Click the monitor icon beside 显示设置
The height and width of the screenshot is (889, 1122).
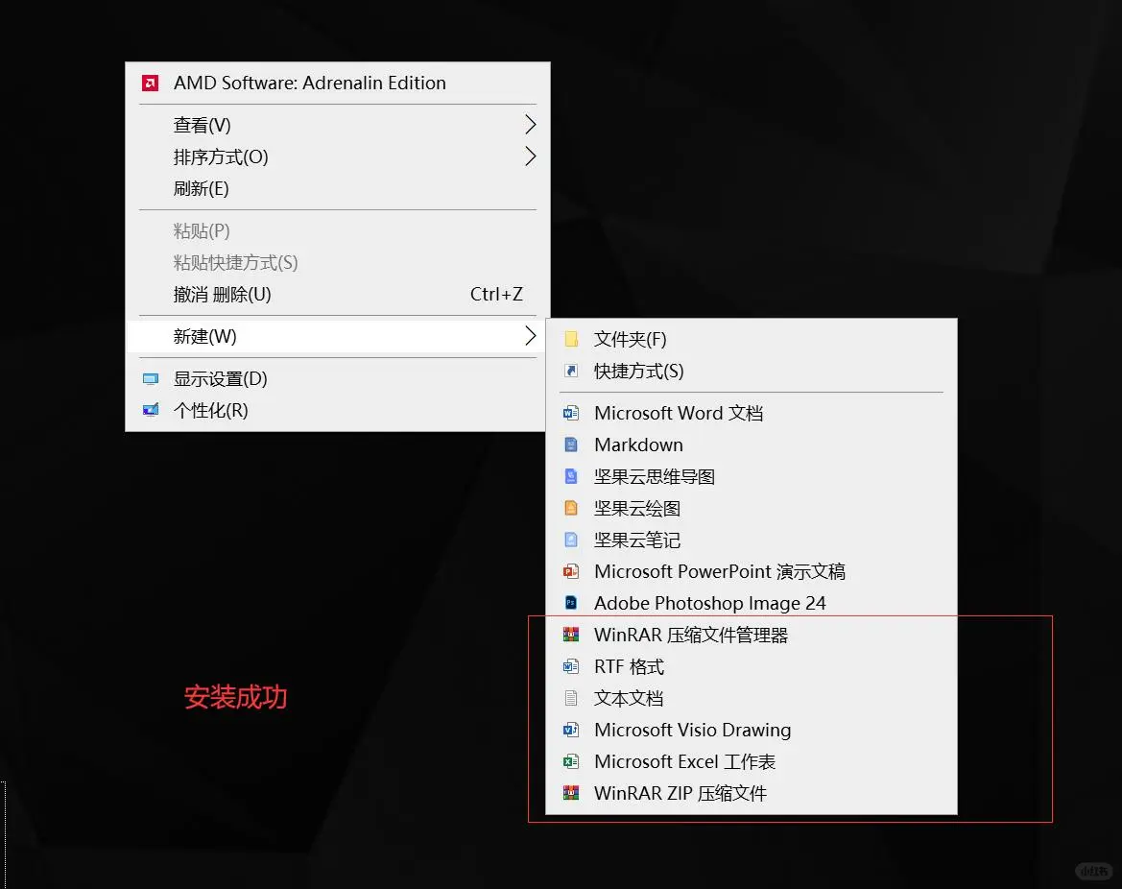point(151,378)
